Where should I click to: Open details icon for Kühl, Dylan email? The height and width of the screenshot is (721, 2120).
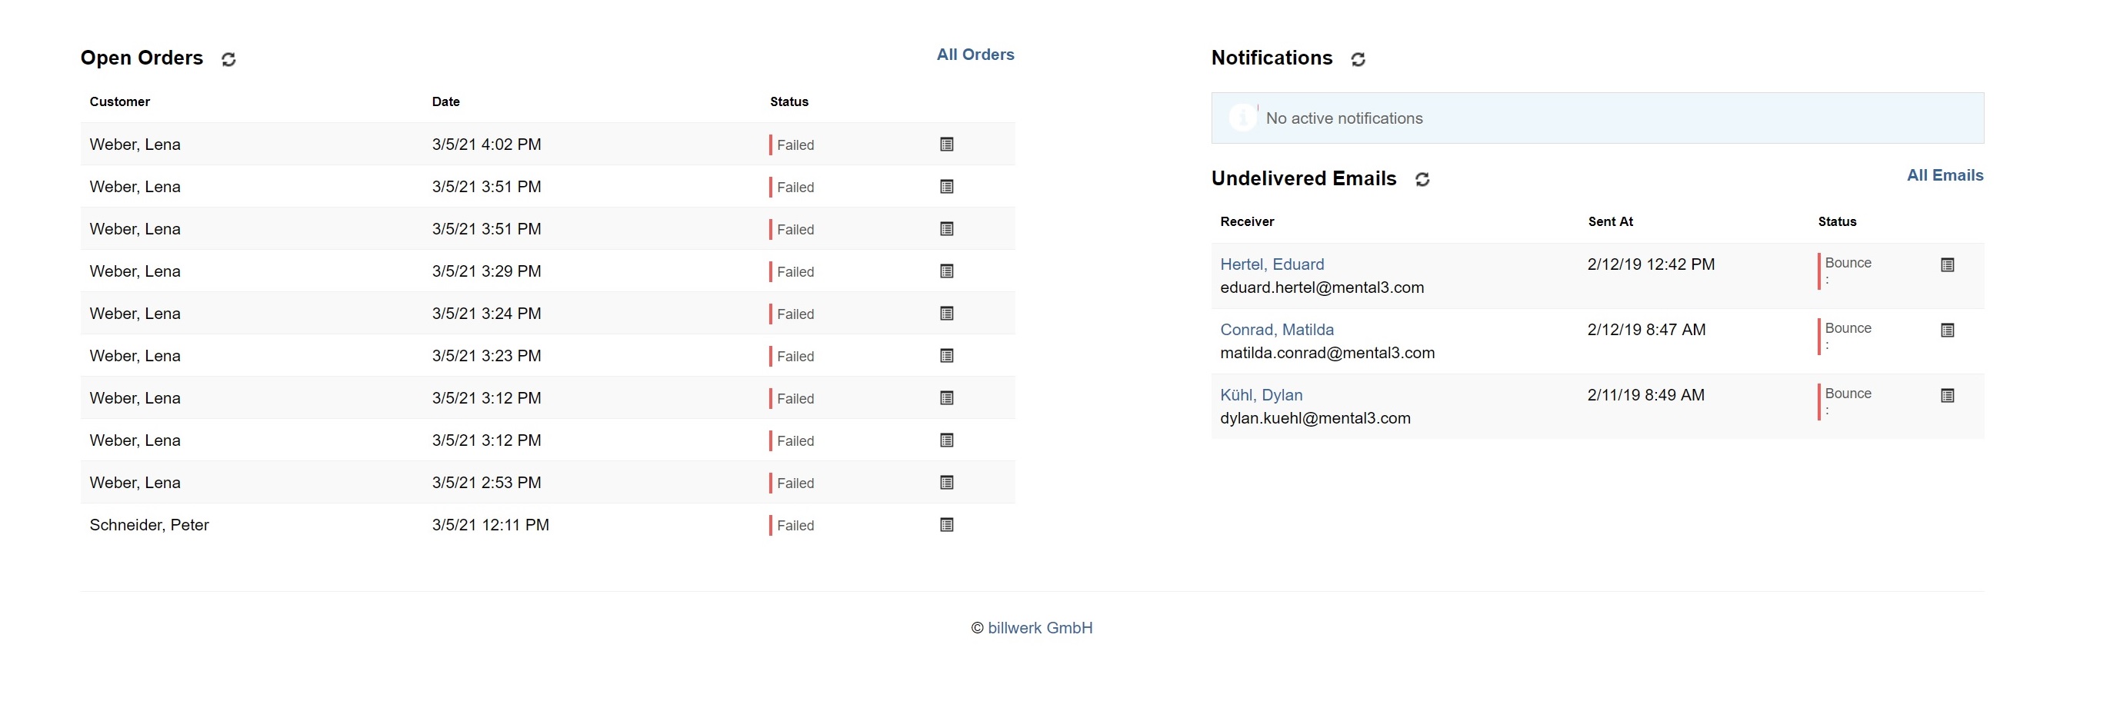[1947, 395]
